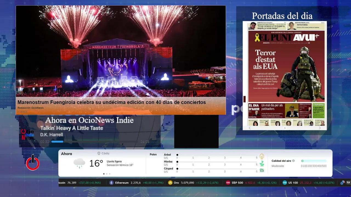This screenshot has width=351, height=197.
Task: Click the 16° temperature reading
Action: click(x=96, y=163)
